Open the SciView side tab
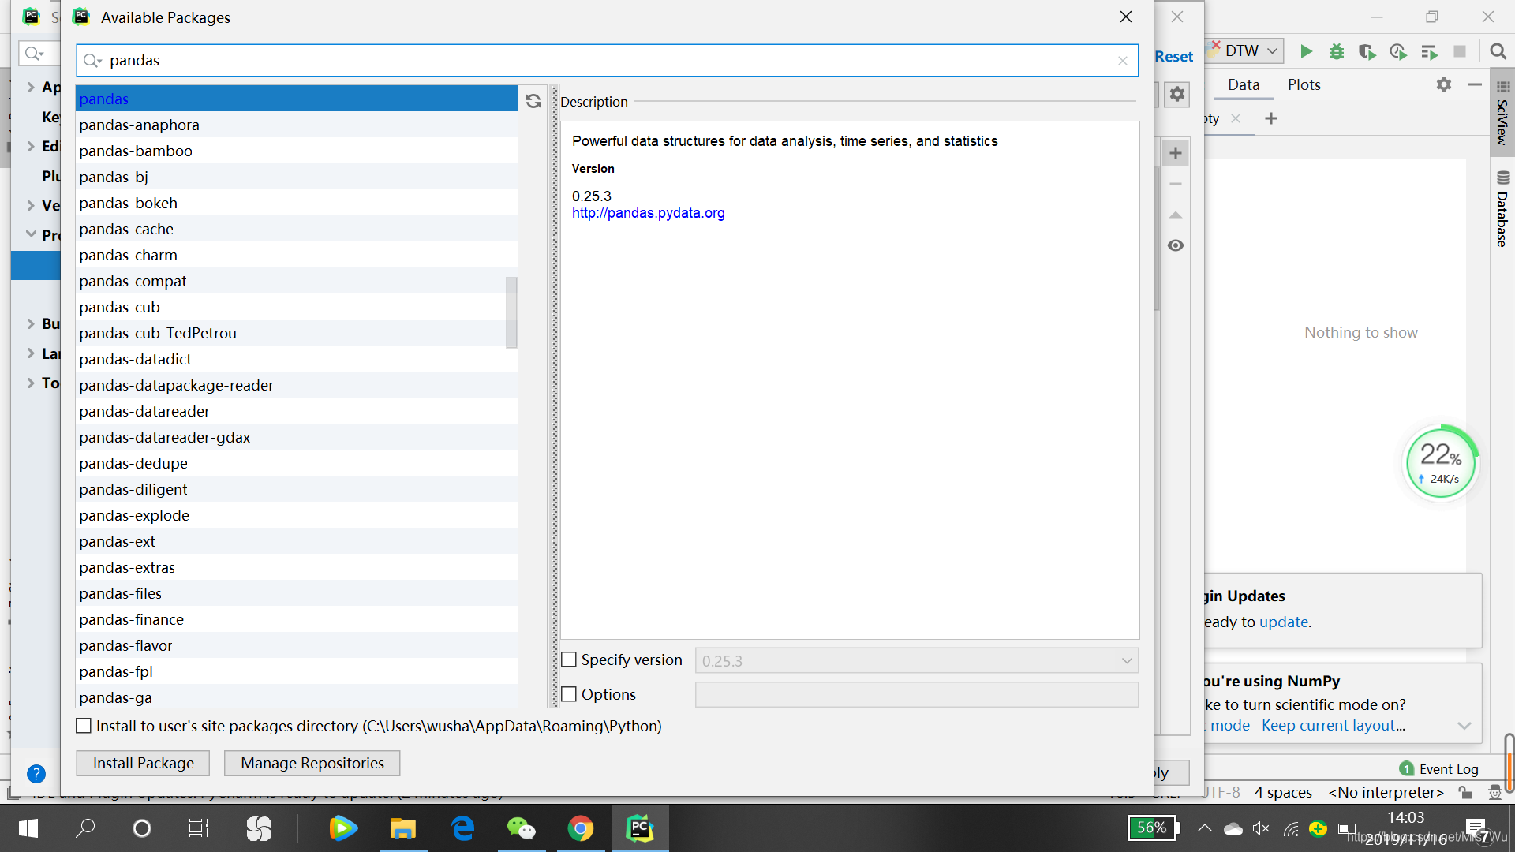 pyautogui.click(x=1502, y=113)
